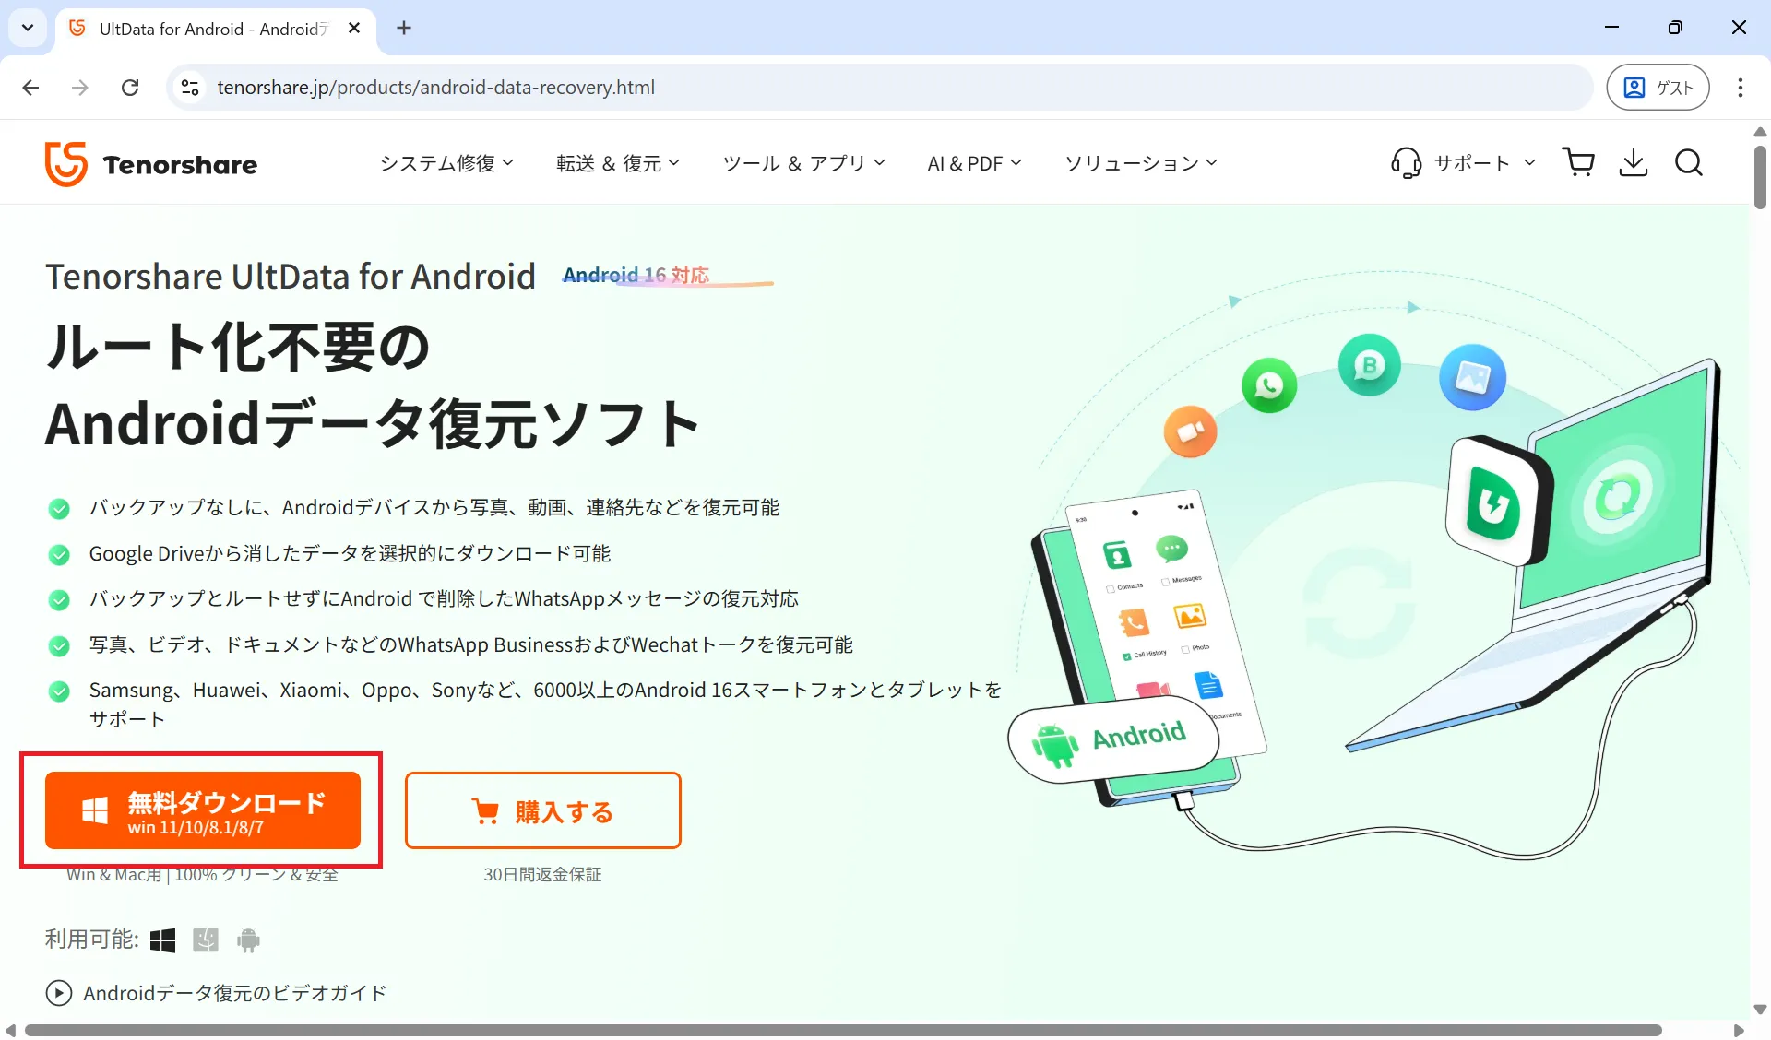Click the headset support icon
1771x1040 pixels.
tap(1406, 162)
